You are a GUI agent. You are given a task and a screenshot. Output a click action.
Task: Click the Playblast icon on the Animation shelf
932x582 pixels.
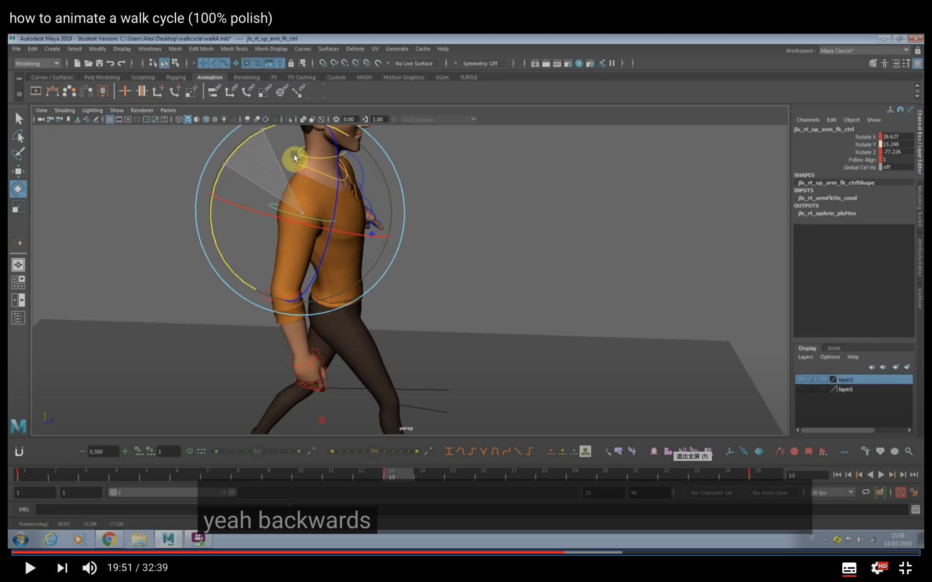click(x=35, y=91)
